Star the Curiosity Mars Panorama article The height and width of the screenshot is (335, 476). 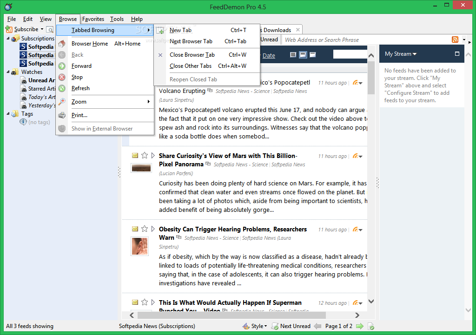pos(145,155)
